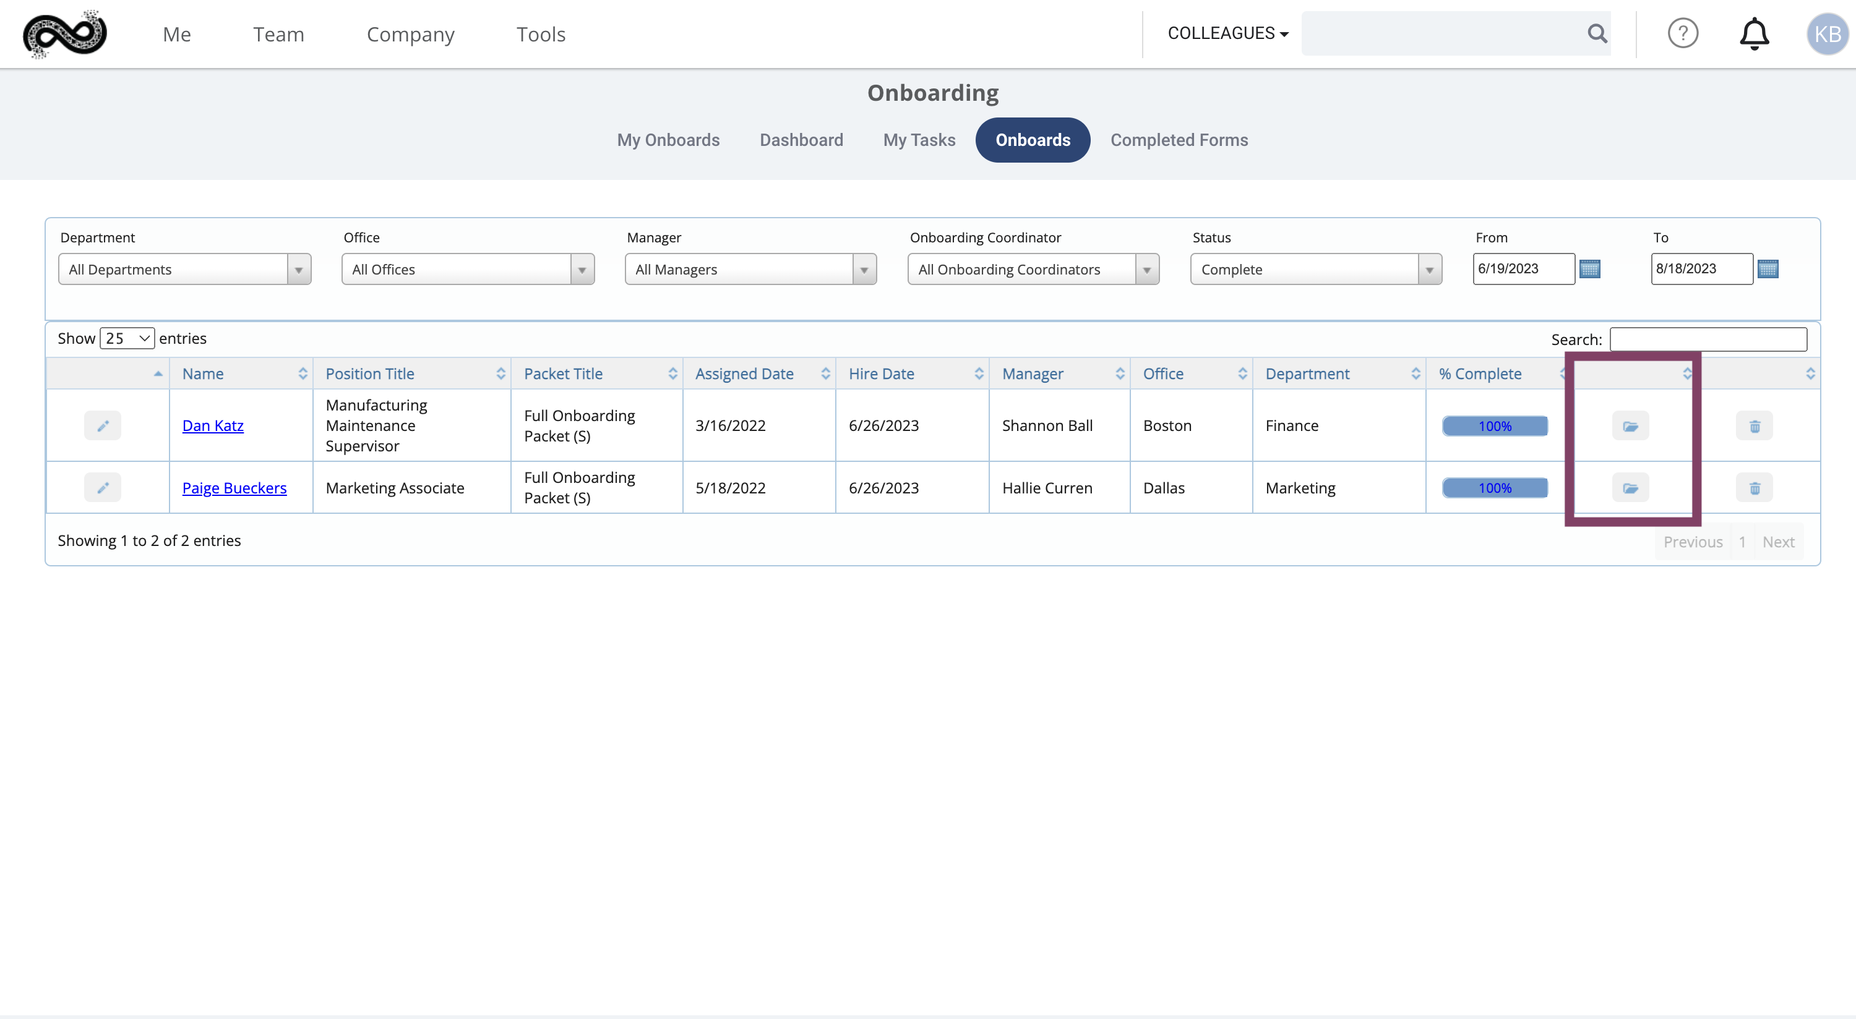Open the help question mark icon
Viewport: 1856px width, 1019px height.
point(1682,33)
